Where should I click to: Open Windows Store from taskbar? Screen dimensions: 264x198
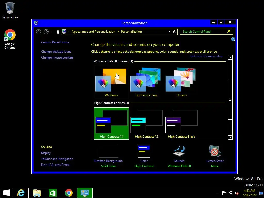pos(53,193)
